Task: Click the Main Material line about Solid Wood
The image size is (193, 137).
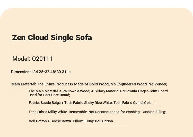Action: point(89,84)
